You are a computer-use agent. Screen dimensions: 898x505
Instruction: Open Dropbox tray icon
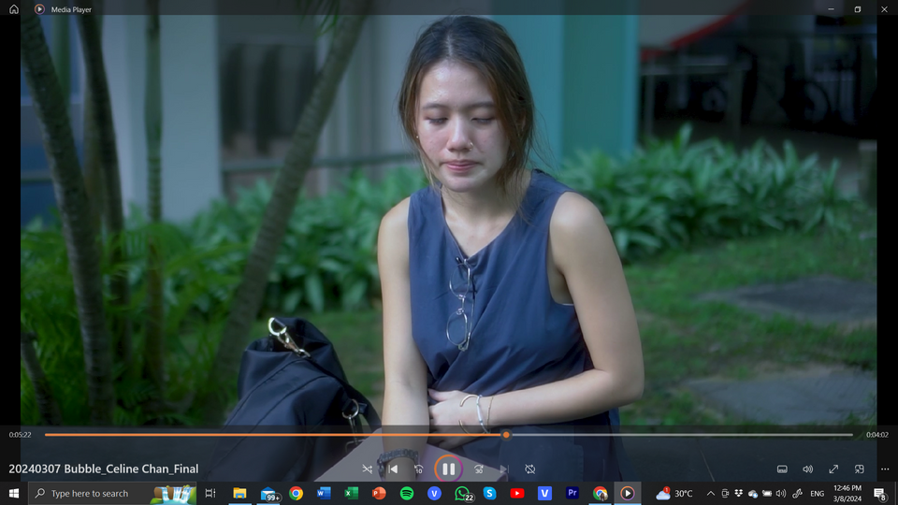739,493
